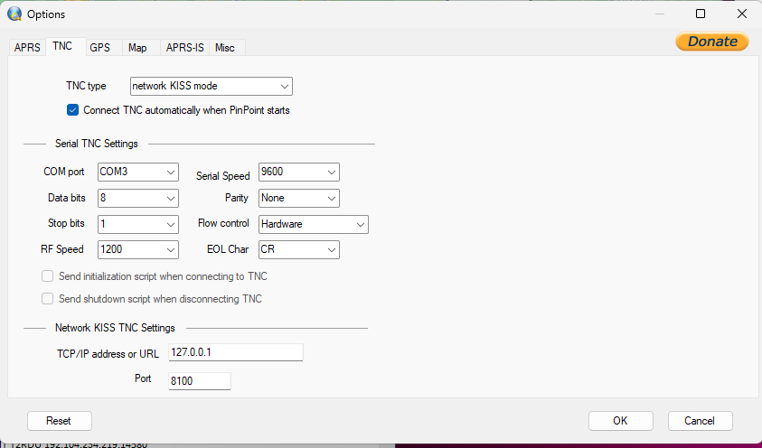Click the TCP/IP address or URL field
This screenshot has height=448, width=762.
235,353
